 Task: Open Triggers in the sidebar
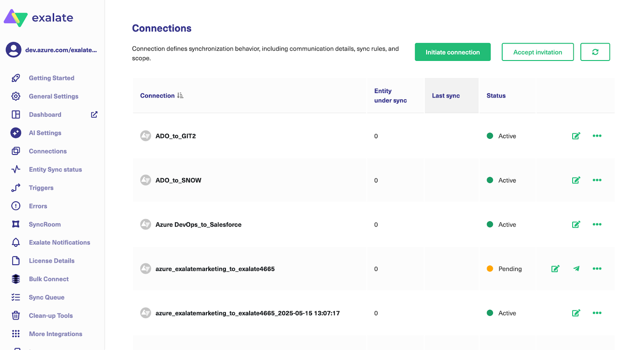pyautogui.click(x=41, y=188)
